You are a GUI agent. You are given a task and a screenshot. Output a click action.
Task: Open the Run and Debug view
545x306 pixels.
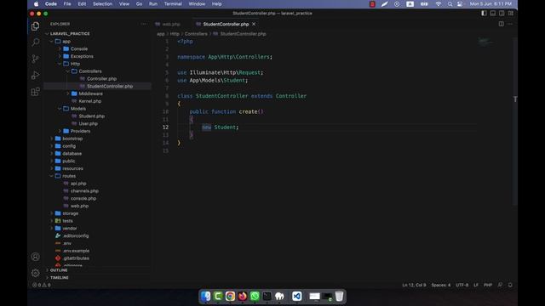pos(35,75)
